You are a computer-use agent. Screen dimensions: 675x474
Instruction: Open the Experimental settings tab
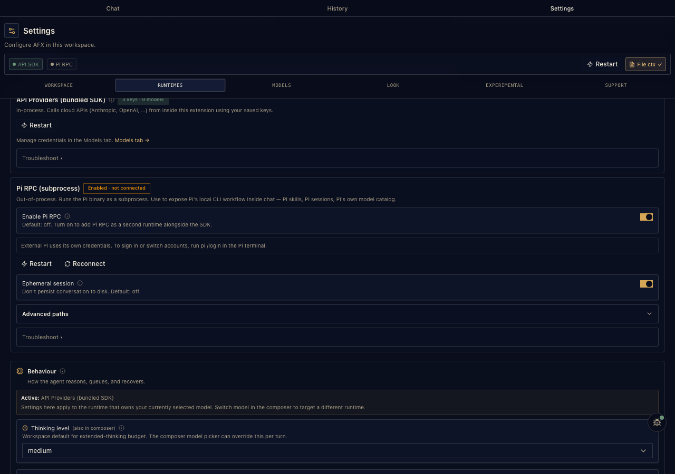[x=505, y=85]
